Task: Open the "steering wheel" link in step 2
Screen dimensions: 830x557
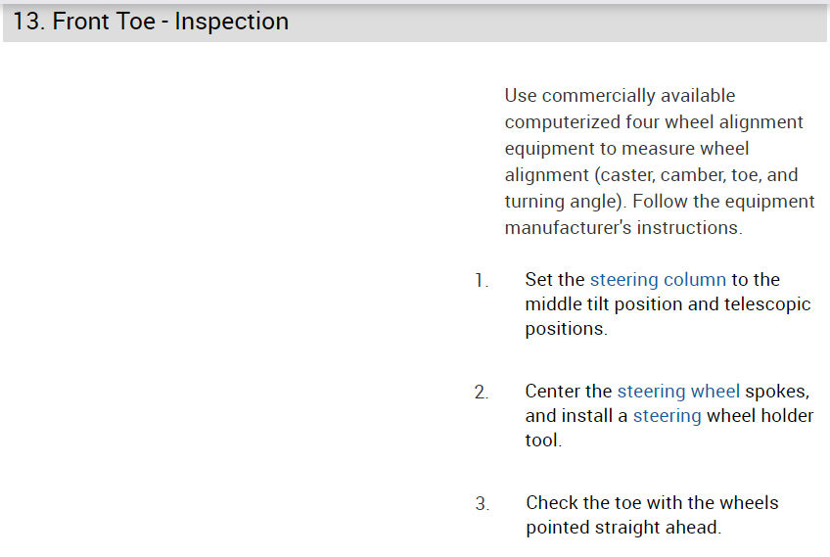Action: [x=678, y=392]
